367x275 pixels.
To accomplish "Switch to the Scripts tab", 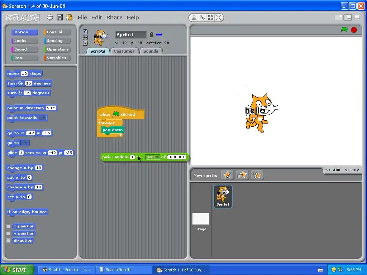I will [x=98, y=51].
